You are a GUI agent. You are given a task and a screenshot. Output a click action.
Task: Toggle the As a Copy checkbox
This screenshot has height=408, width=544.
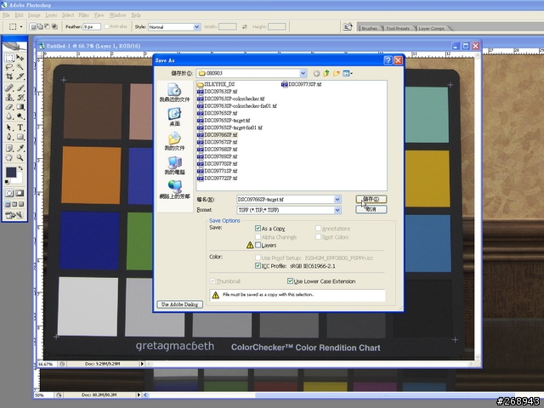(258, 229)
